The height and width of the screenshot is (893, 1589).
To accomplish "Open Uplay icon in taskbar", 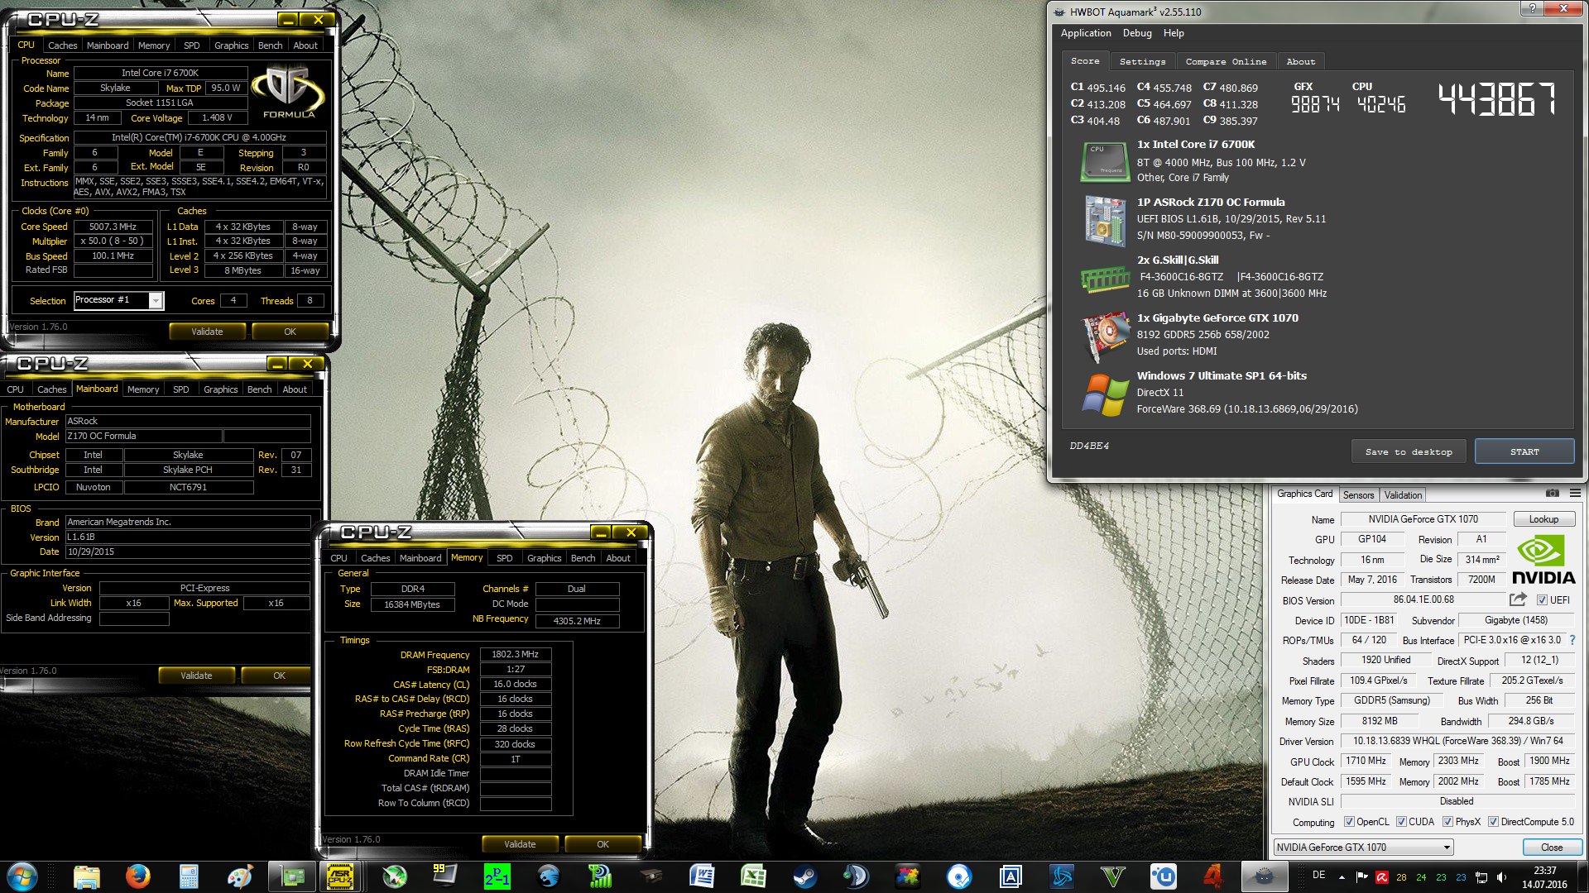I will tap(1164, 876).
